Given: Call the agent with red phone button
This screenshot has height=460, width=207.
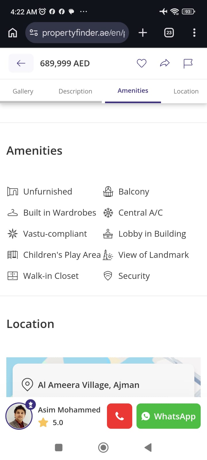Looking at the screenshot, I should [x=119, y=416].
